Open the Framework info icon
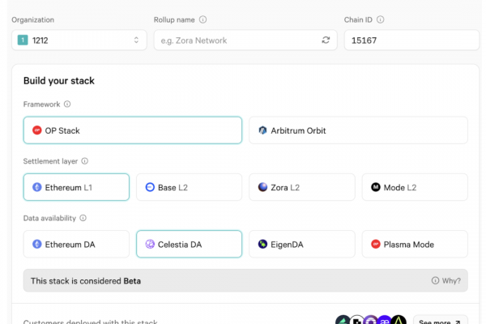The height and width of the screenshot is (324, 486). click(67, 104)
